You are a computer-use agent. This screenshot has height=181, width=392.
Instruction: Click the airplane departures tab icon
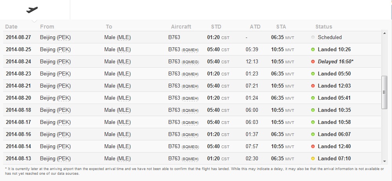point(32,10)
